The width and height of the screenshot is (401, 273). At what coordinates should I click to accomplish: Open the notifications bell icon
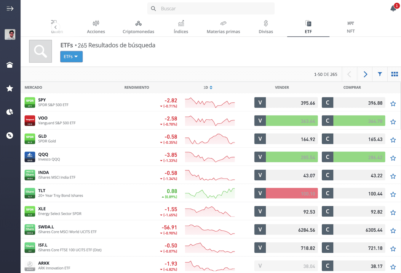393,8
